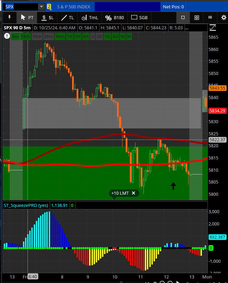228x283 pixels.
Task: Click the 1,138.91 study value
Action: tap(60, 206)
